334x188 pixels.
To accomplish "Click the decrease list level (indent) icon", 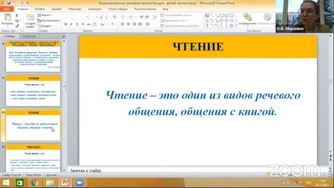I will (x=141, y=17).
